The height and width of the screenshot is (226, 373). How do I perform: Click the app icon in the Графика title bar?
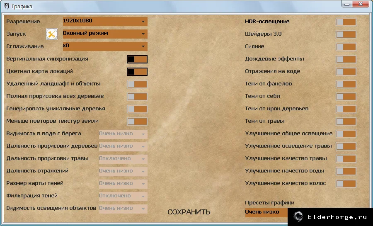pyautogui.click(x=7, y=6)
